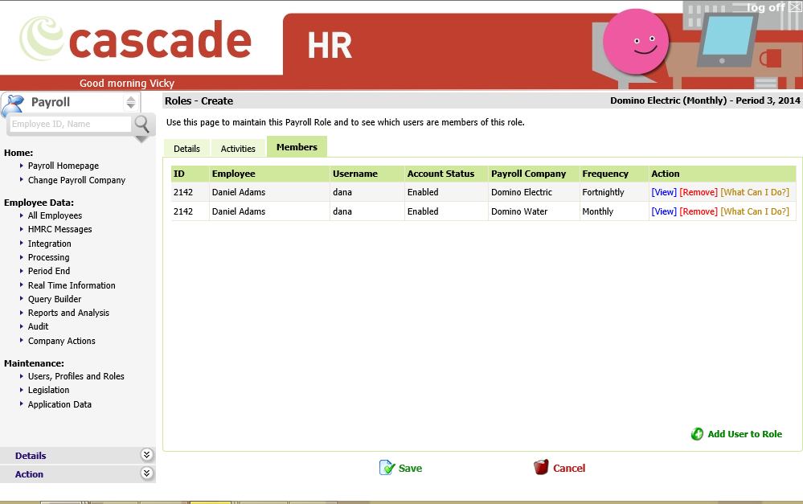This screenshot has height=504, width=803.
Task: Click the log off envelope icon
Action: pos(795,7)
